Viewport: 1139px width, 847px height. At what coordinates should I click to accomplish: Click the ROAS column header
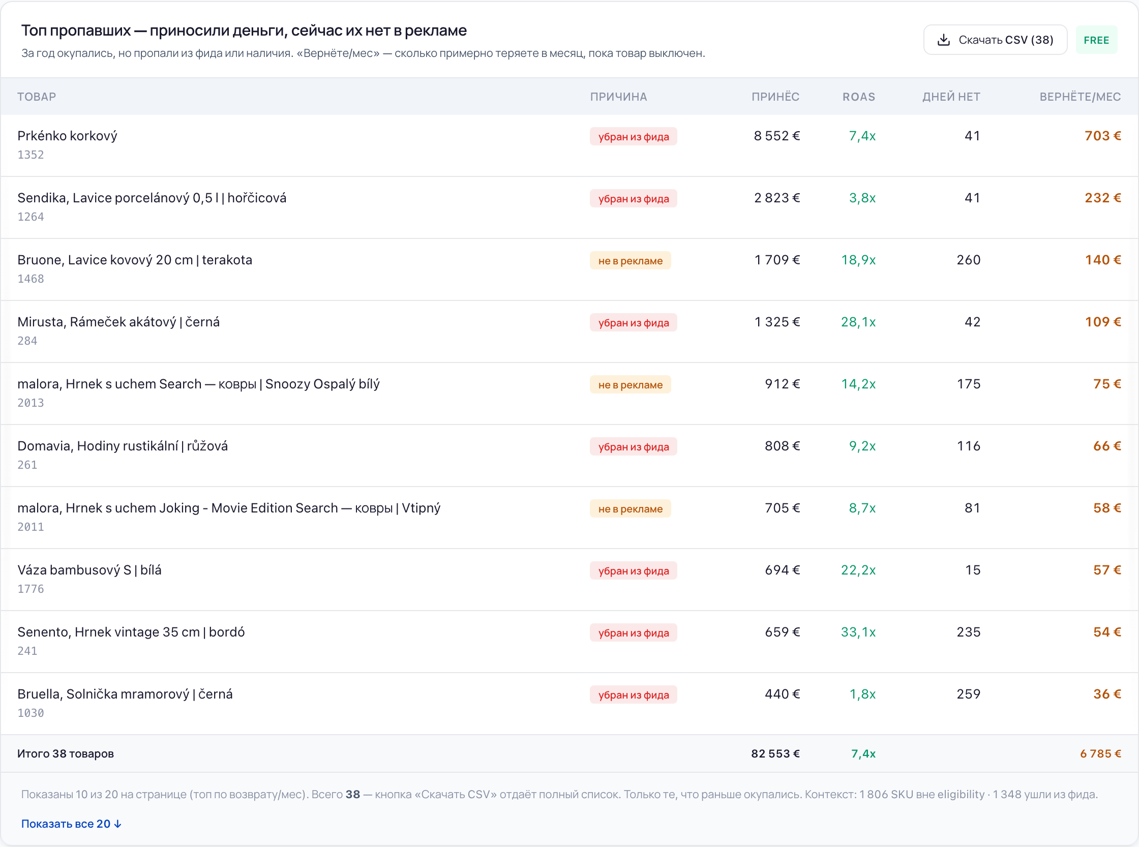858,97
